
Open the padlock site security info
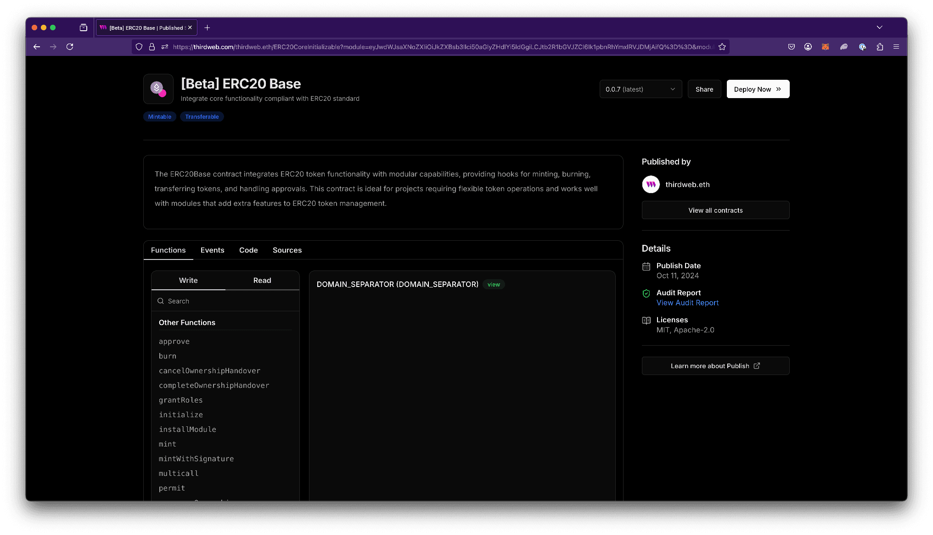(152, 46)
